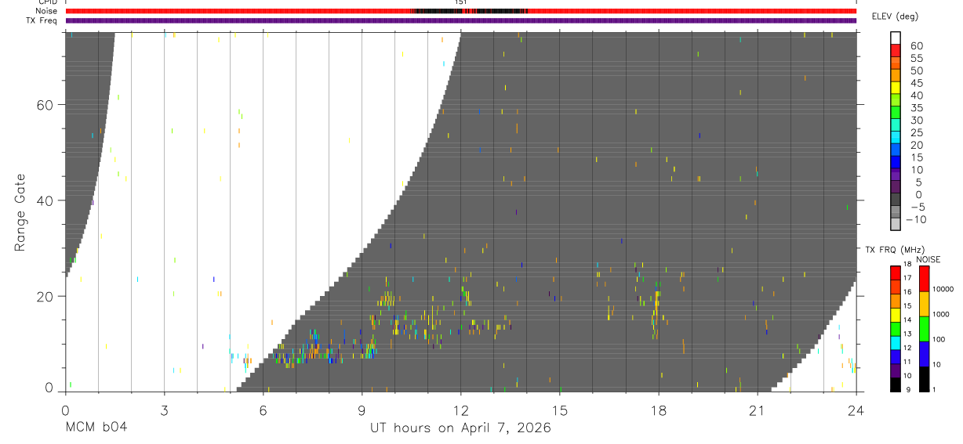Click the "30" label on ELEV legend
The image size is (963, 444).
(x=915, y=120)
